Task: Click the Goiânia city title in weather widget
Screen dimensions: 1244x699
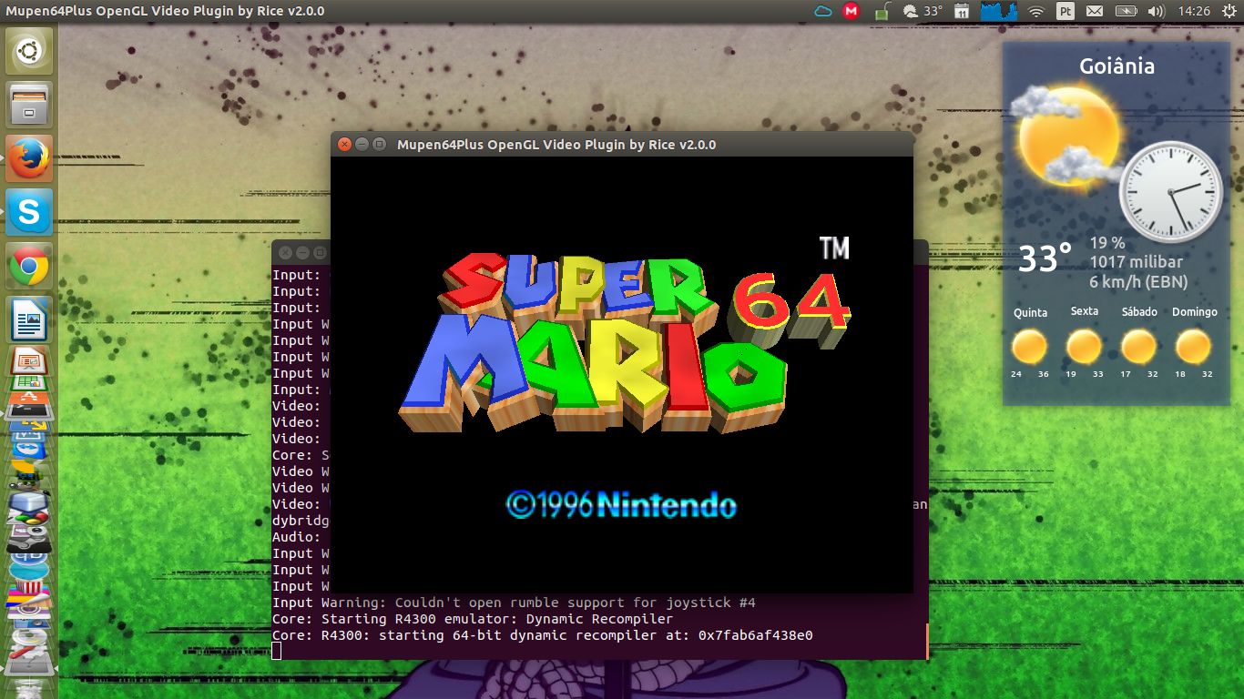Action: pos(1117,66)
